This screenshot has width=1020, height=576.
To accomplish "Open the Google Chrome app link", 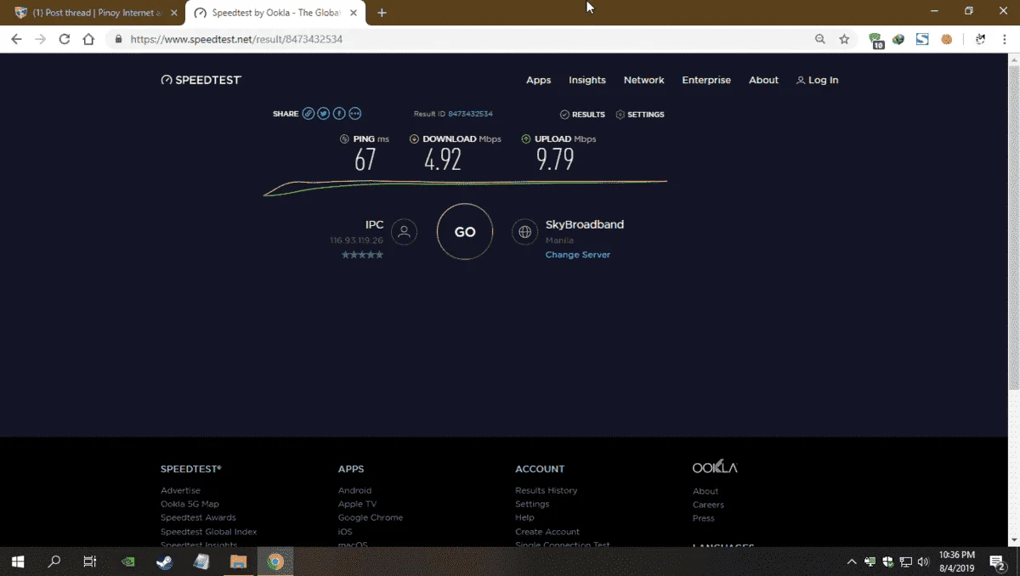I will [x=371, y=517].
